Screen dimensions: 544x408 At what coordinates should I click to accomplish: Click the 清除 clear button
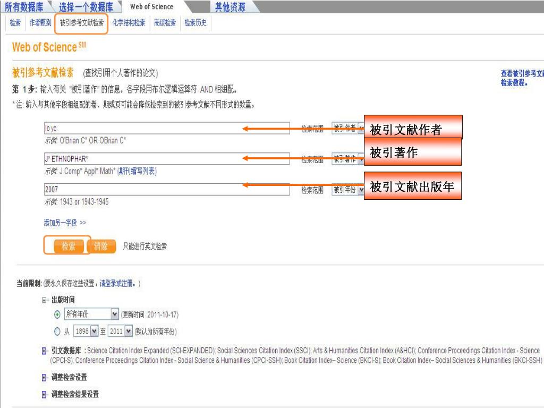[101, 246]
